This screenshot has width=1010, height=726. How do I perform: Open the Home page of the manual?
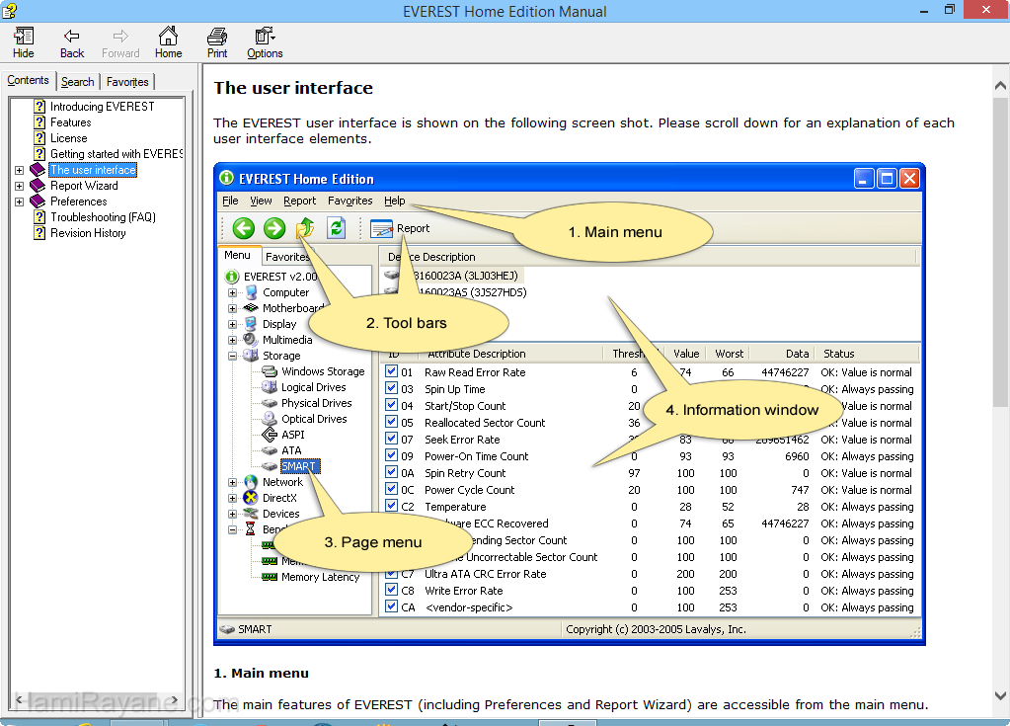click(x=168, y=43)
